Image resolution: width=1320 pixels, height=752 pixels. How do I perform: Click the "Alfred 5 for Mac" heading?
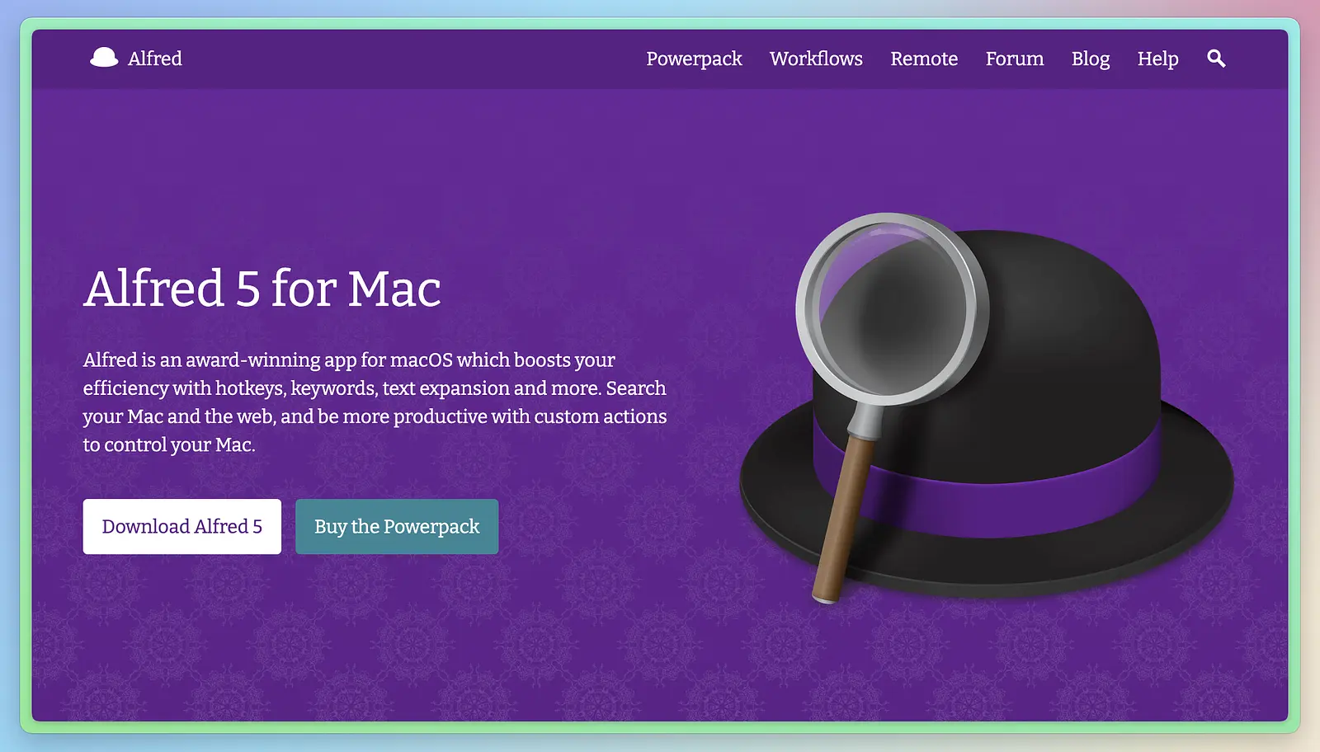point(262,289)
